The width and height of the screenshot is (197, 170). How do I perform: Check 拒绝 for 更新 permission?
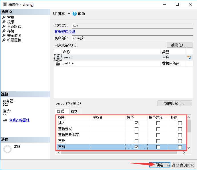click(x=180, y=147)
